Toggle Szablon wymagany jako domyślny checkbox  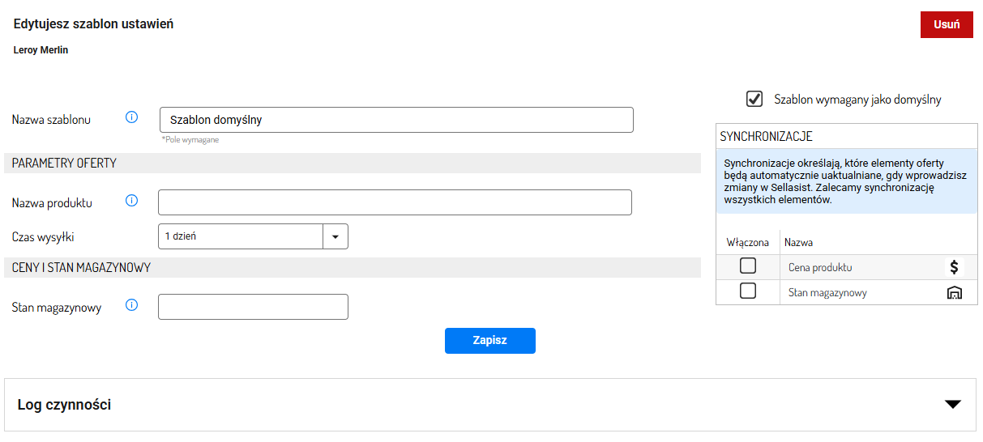[x=754, y=99]
